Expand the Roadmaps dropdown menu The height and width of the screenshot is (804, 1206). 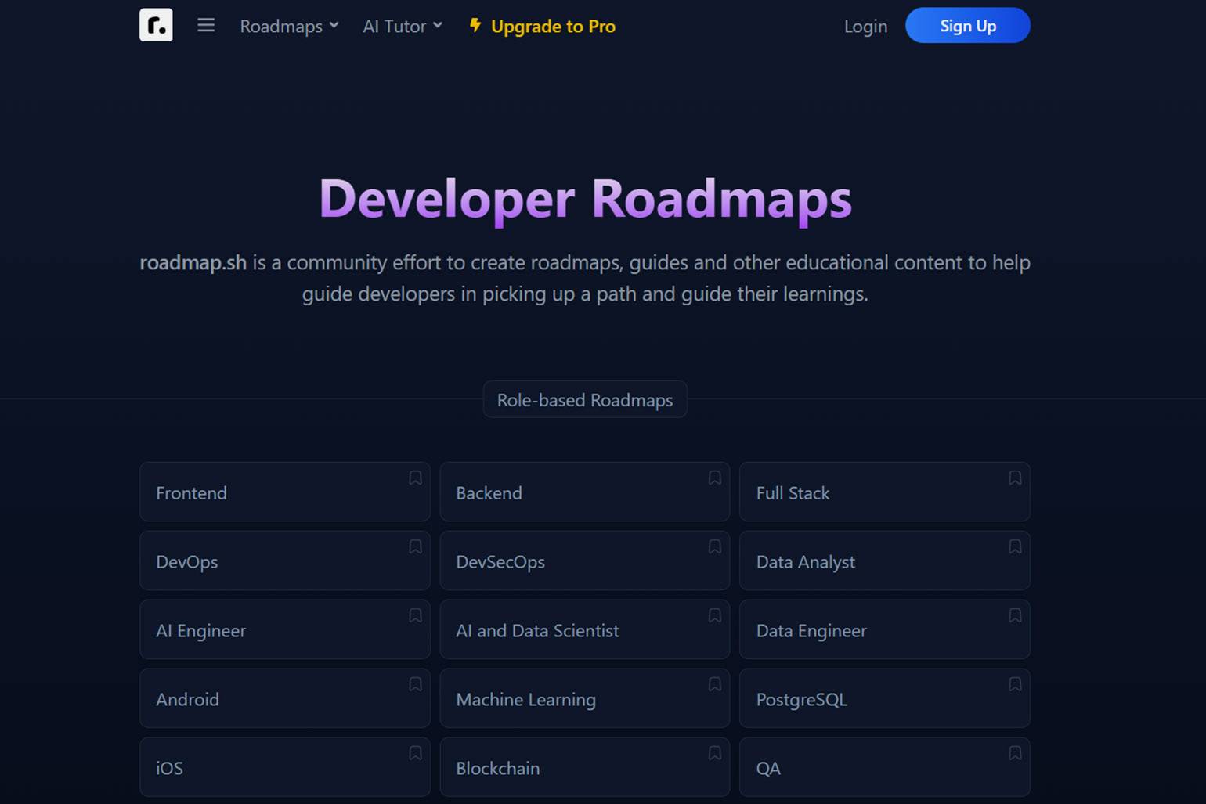289,26
